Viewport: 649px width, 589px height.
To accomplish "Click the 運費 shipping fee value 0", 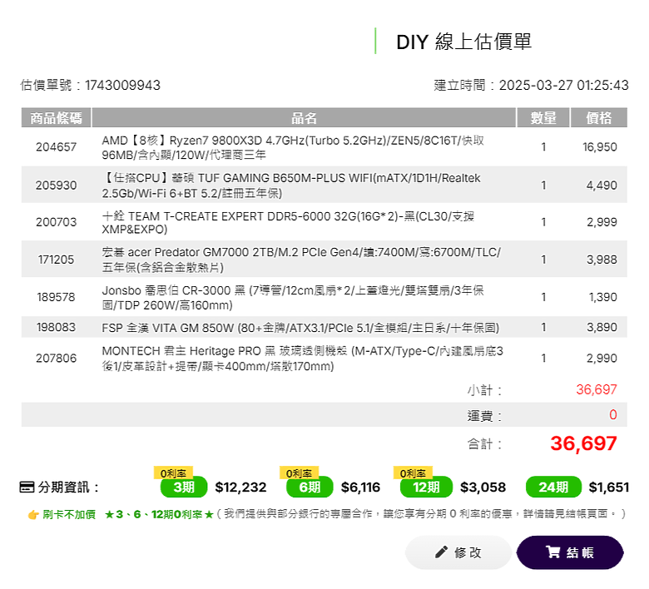I will (x=613, y=415).
